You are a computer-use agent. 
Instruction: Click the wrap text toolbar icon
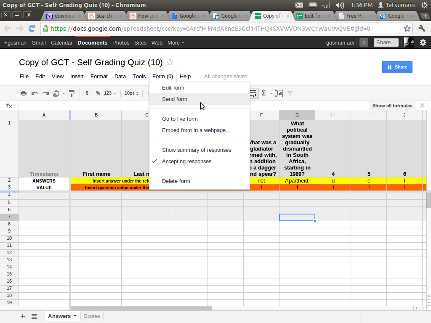tap(253, 93)
